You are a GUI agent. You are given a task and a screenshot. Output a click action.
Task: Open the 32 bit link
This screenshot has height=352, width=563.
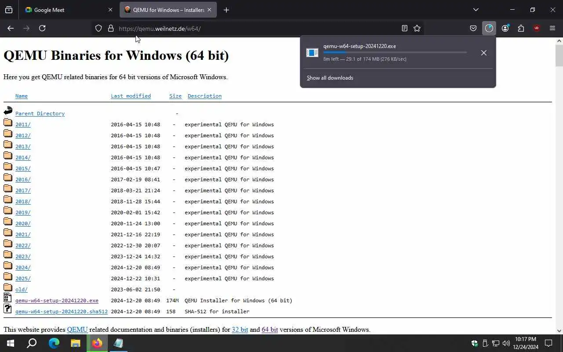tap(240, 330)
